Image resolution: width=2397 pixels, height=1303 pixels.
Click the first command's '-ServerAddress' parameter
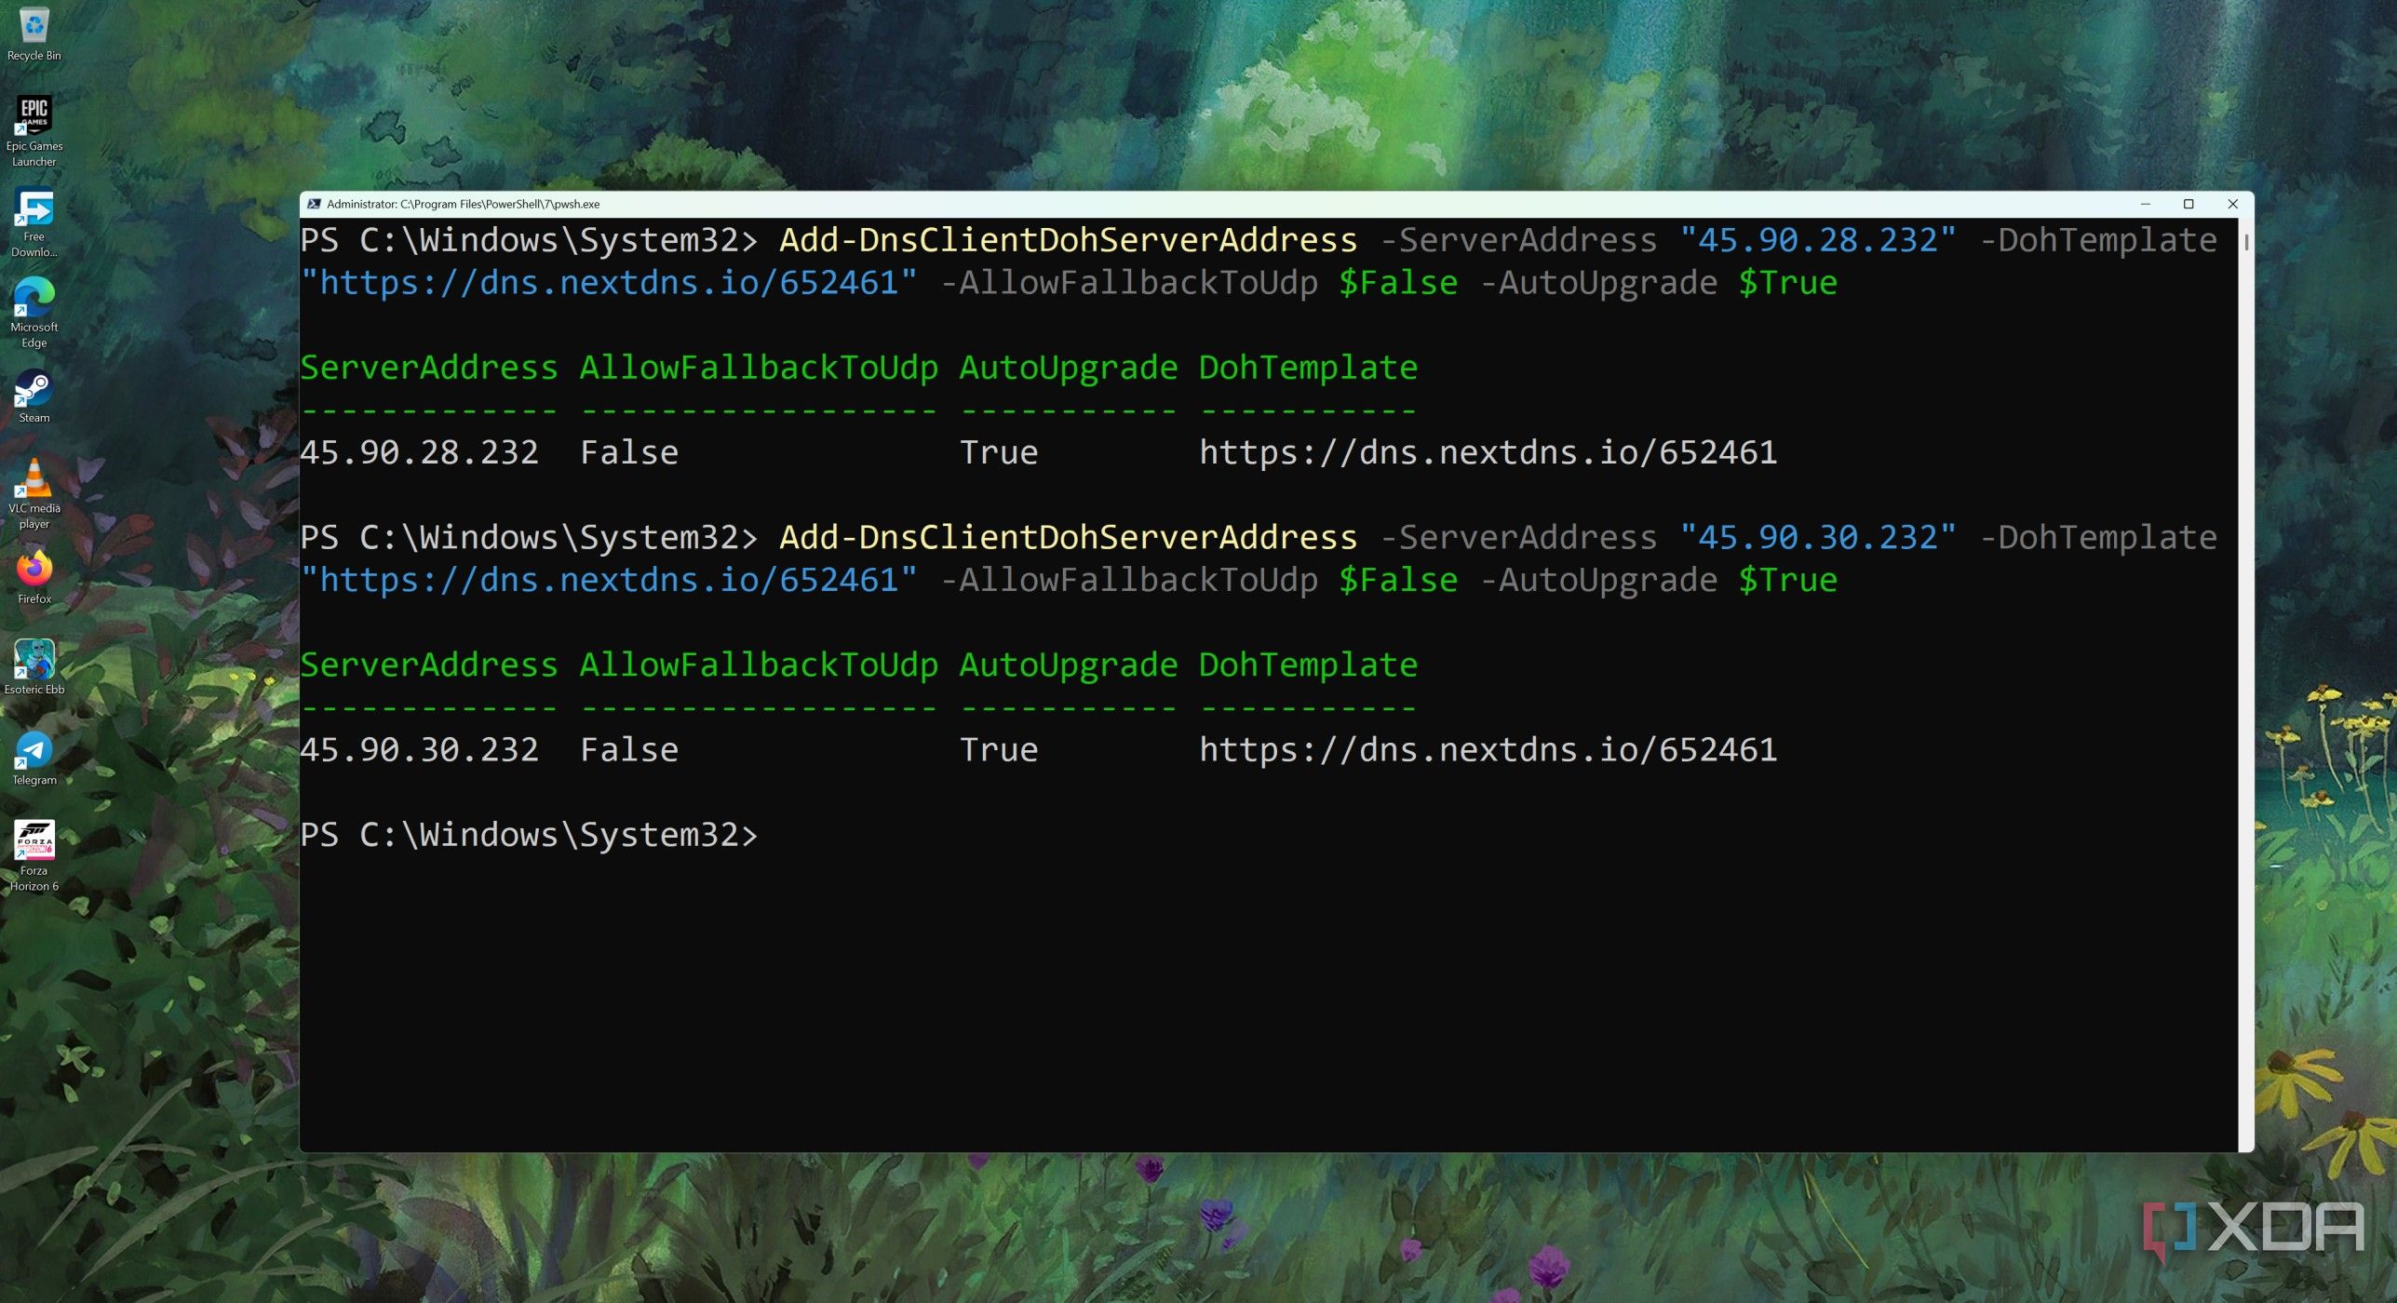pos(1518,240)
